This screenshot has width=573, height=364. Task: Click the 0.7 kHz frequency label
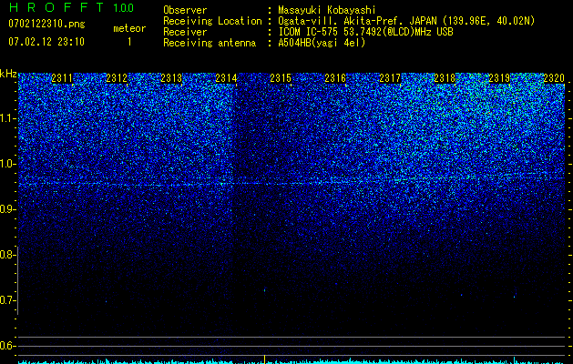coord(7,300)
